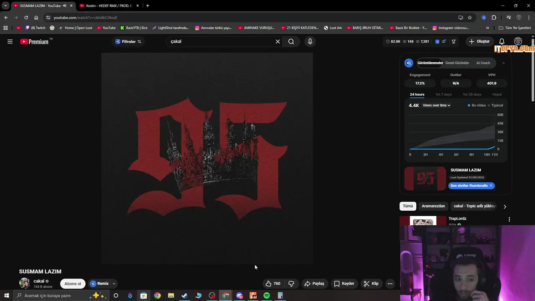Viewport: 535px width, 301px height.
Task: Select 24 hours range
Action: [x=417, y=94]
